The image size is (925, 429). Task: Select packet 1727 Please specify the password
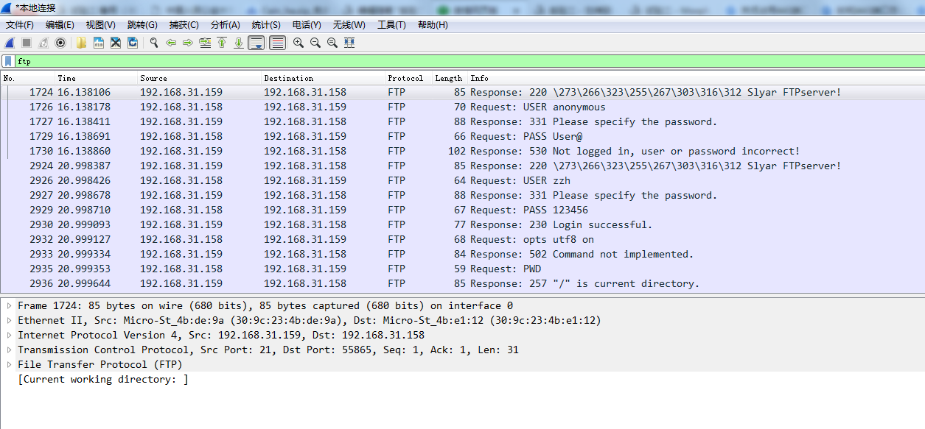click(462, 121)
